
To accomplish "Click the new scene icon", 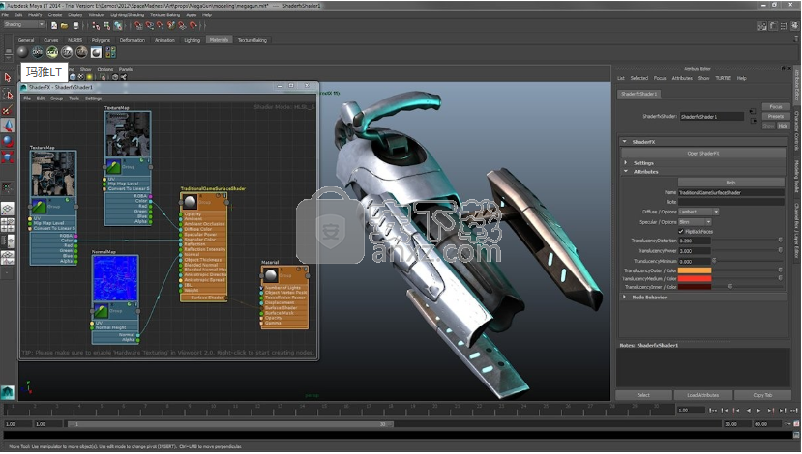I will click(55, 24).
